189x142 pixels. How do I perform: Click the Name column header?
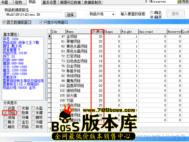[78, 32]
